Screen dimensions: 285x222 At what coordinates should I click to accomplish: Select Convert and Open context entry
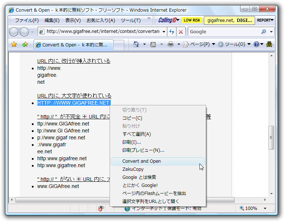click(158, 161)
